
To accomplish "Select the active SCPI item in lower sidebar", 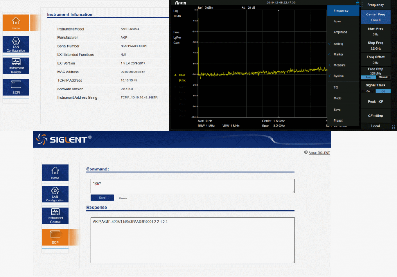I will point(55,237).
